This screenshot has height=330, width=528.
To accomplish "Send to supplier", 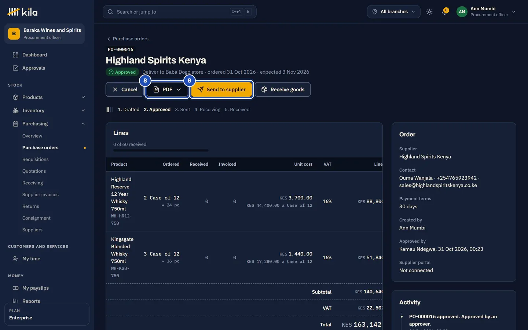I will click(x=221, y=89).
